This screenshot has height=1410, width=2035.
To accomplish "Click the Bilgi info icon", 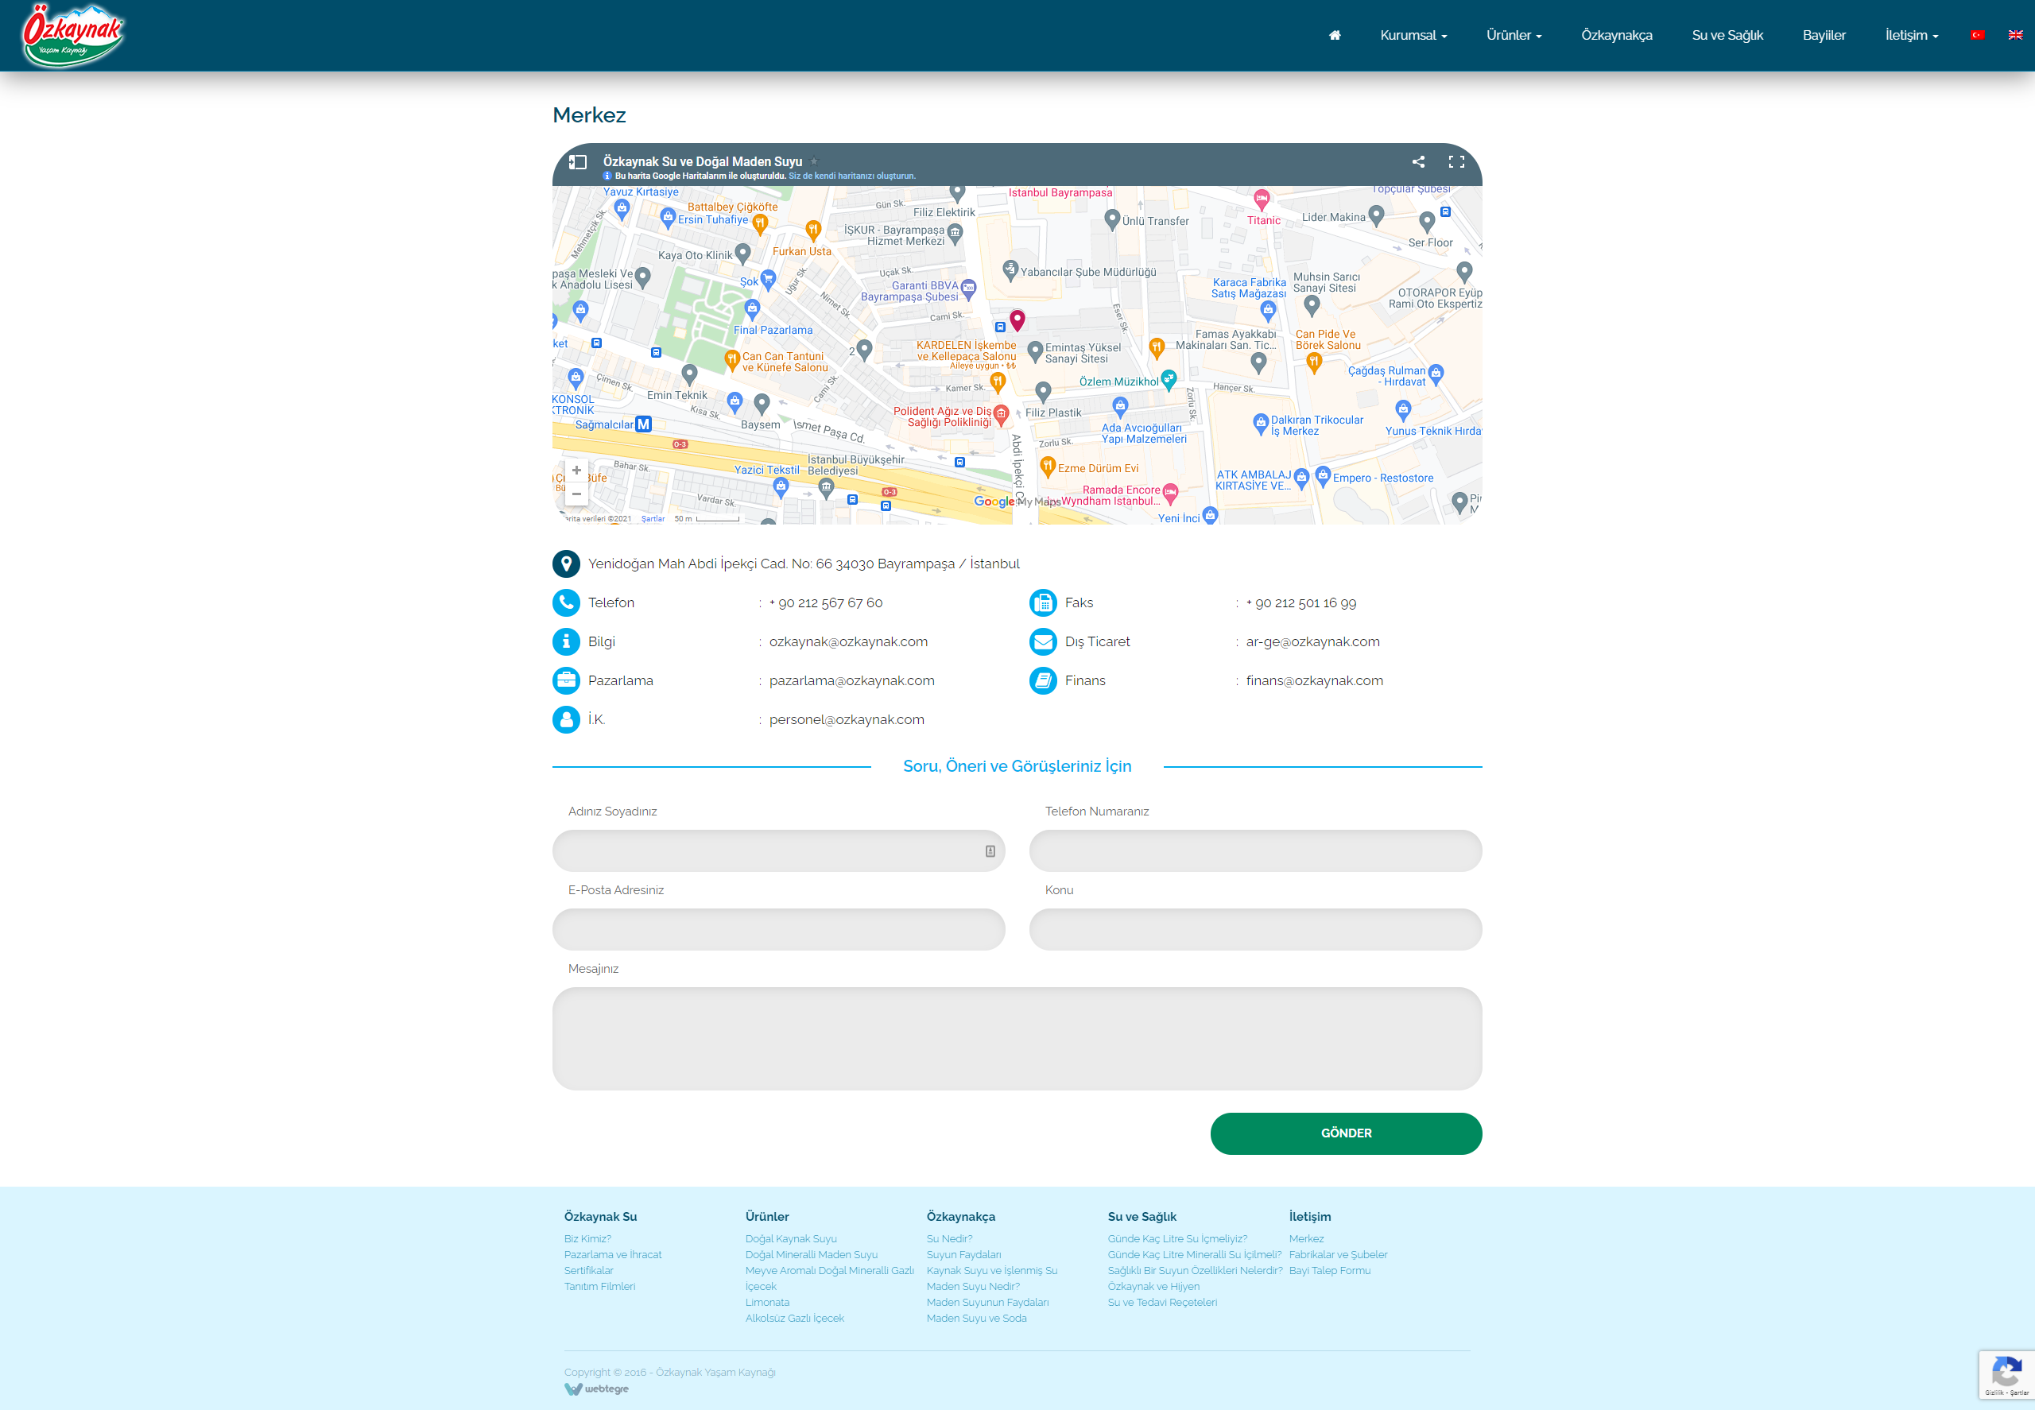I will [x=565, y=641].
